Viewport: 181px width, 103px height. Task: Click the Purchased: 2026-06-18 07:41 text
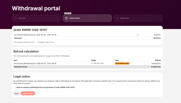(25, 42)
